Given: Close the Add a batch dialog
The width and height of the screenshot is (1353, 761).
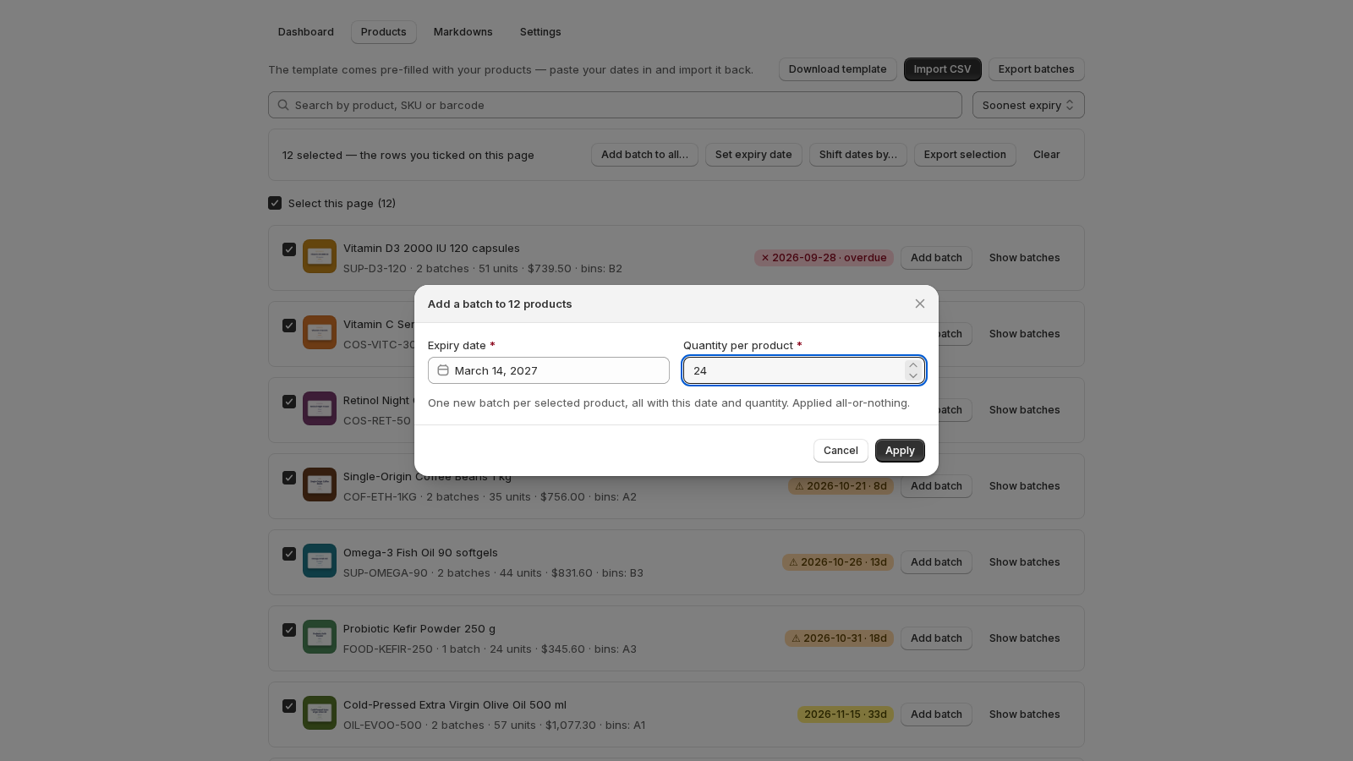Looking at the screenshot, I should [x=920, y=304].
